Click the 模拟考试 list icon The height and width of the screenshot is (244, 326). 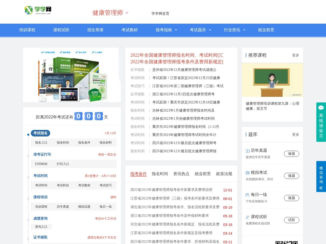pos(248,173)
